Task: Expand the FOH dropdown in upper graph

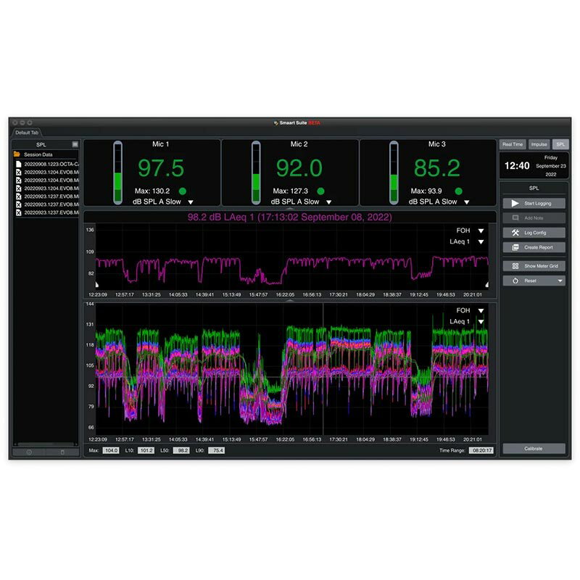Action: coord(481,231)
